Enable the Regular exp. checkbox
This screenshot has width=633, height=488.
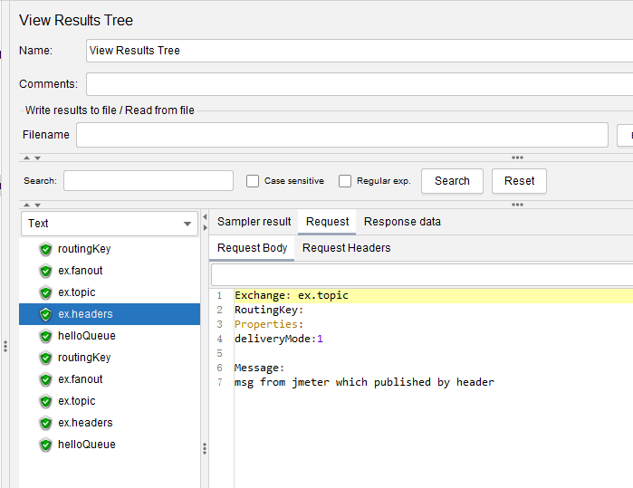click(x=345, y=181)
